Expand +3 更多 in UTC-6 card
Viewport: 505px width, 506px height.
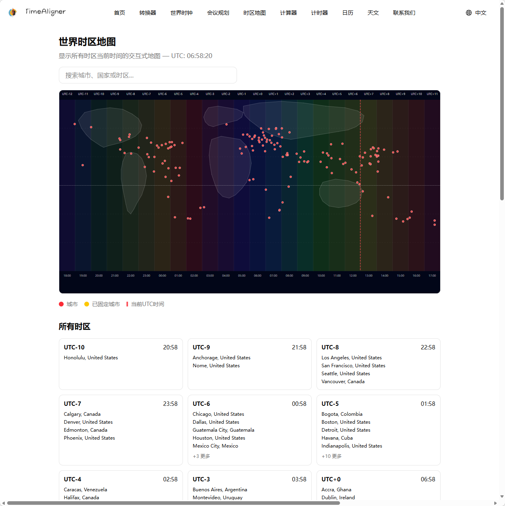pos(201,456)
